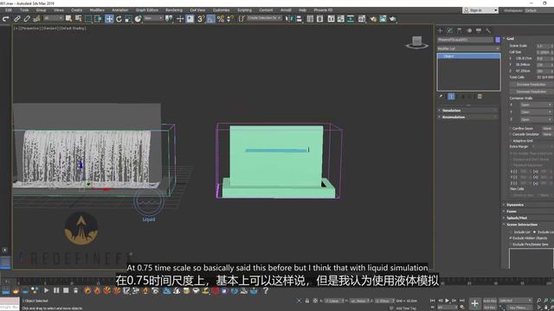
Task: Open Container Walls Y dropdown
Action: click(x=536, y=112)
